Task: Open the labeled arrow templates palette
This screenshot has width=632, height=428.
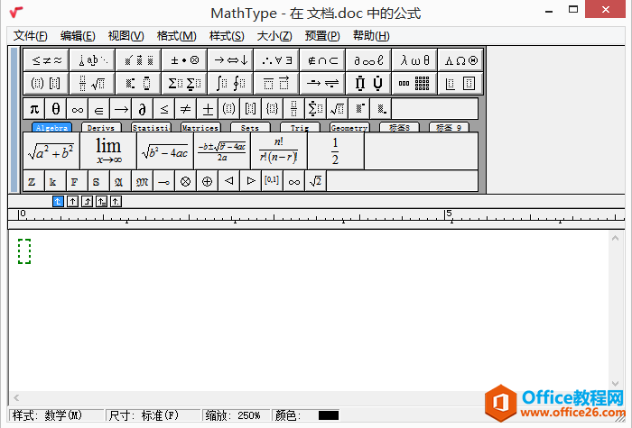Action: coord(322,83)
